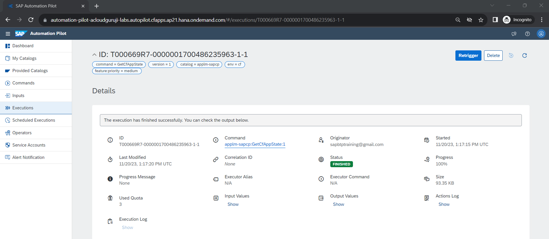The height and width of the screenshot is (239, 549).
Task: Reload the page in the browser
Action: coord(31,20)
